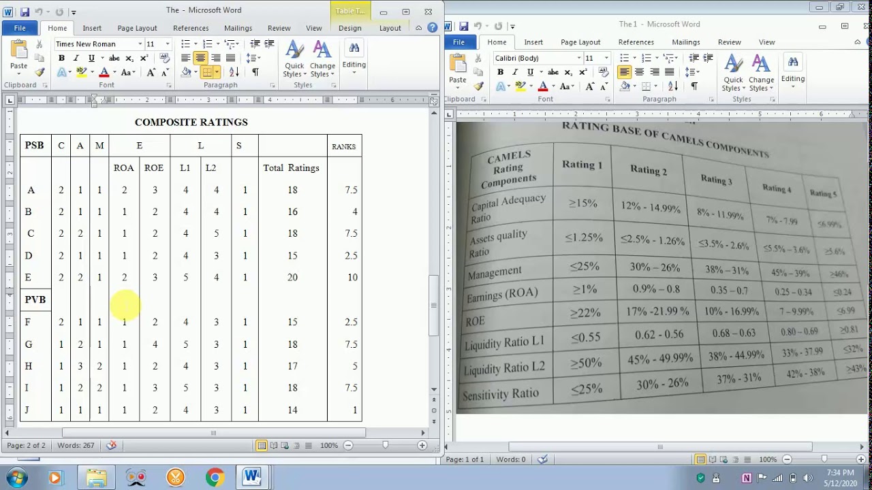Image resolution: width=872 pixels, height=490 pixels.
Task: Click zoom in plus button in The window
Action: (422, 445)
